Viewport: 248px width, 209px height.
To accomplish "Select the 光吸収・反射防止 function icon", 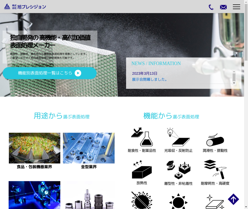I will pyautogui.click(x=178, y=140).
